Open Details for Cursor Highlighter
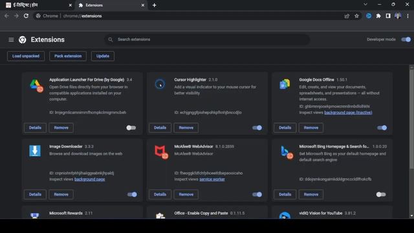Screen dimensions: 414x233 tap(160, 128)
